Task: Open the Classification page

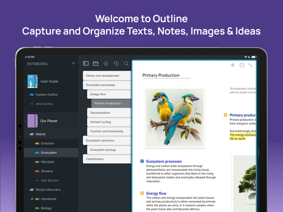Action: coord(107,159)
